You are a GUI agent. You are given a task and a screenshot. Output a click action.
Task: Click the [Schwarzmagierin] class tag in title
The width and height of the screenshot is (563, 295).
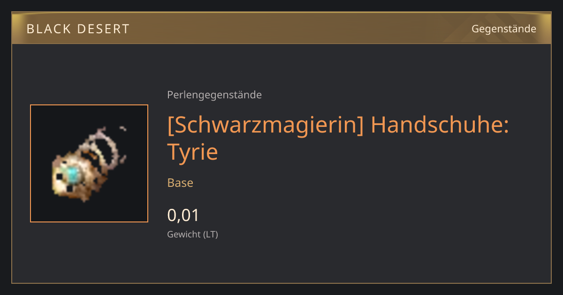click(x=266, y=126)
